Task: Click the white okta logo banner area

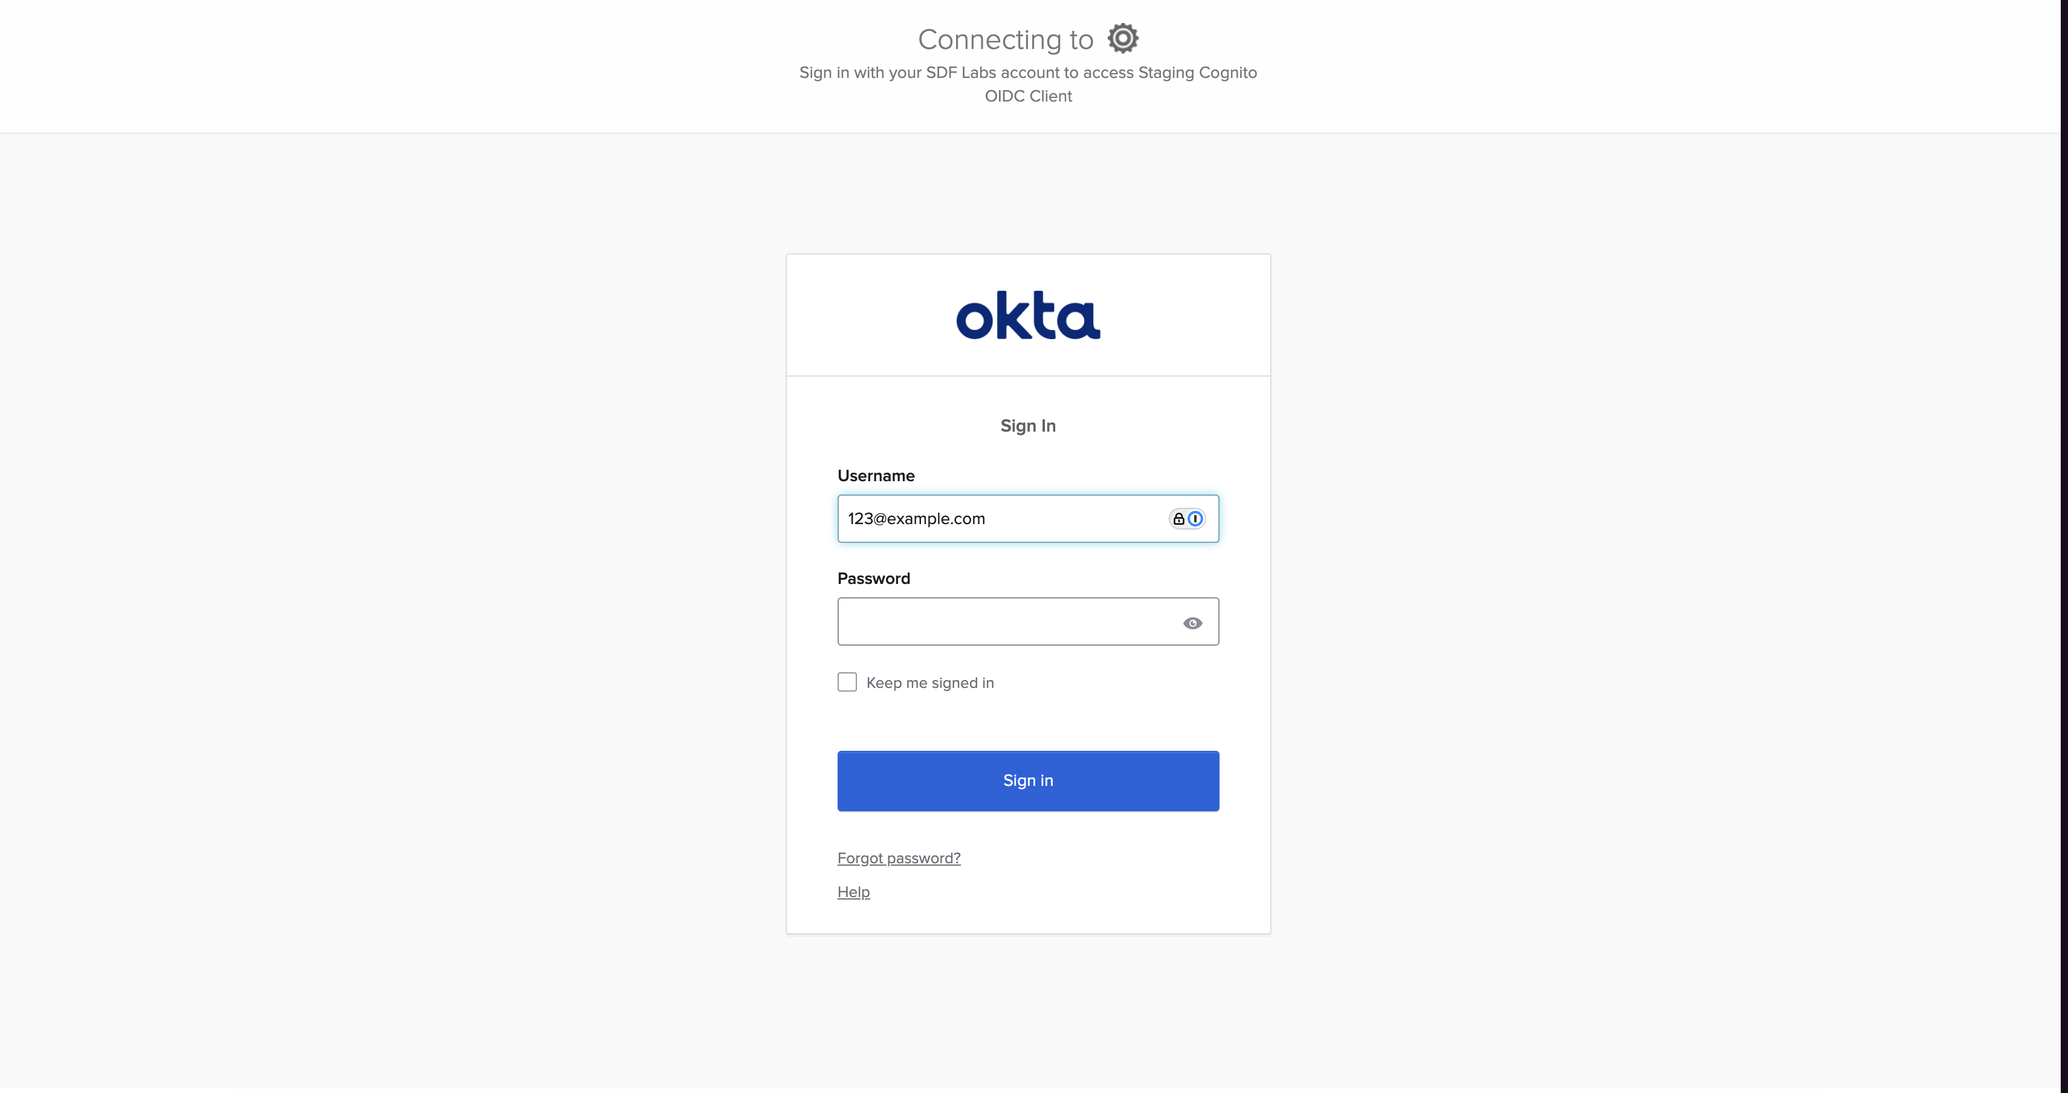Action: tap(1027, 315)
